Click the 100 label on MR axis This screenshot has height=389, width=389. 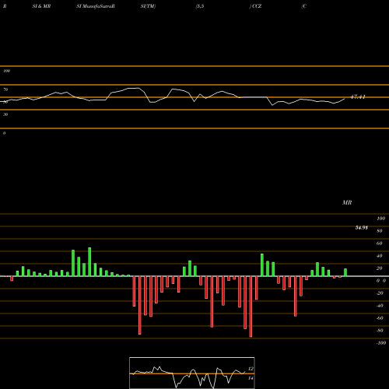[x=380, y=219]
